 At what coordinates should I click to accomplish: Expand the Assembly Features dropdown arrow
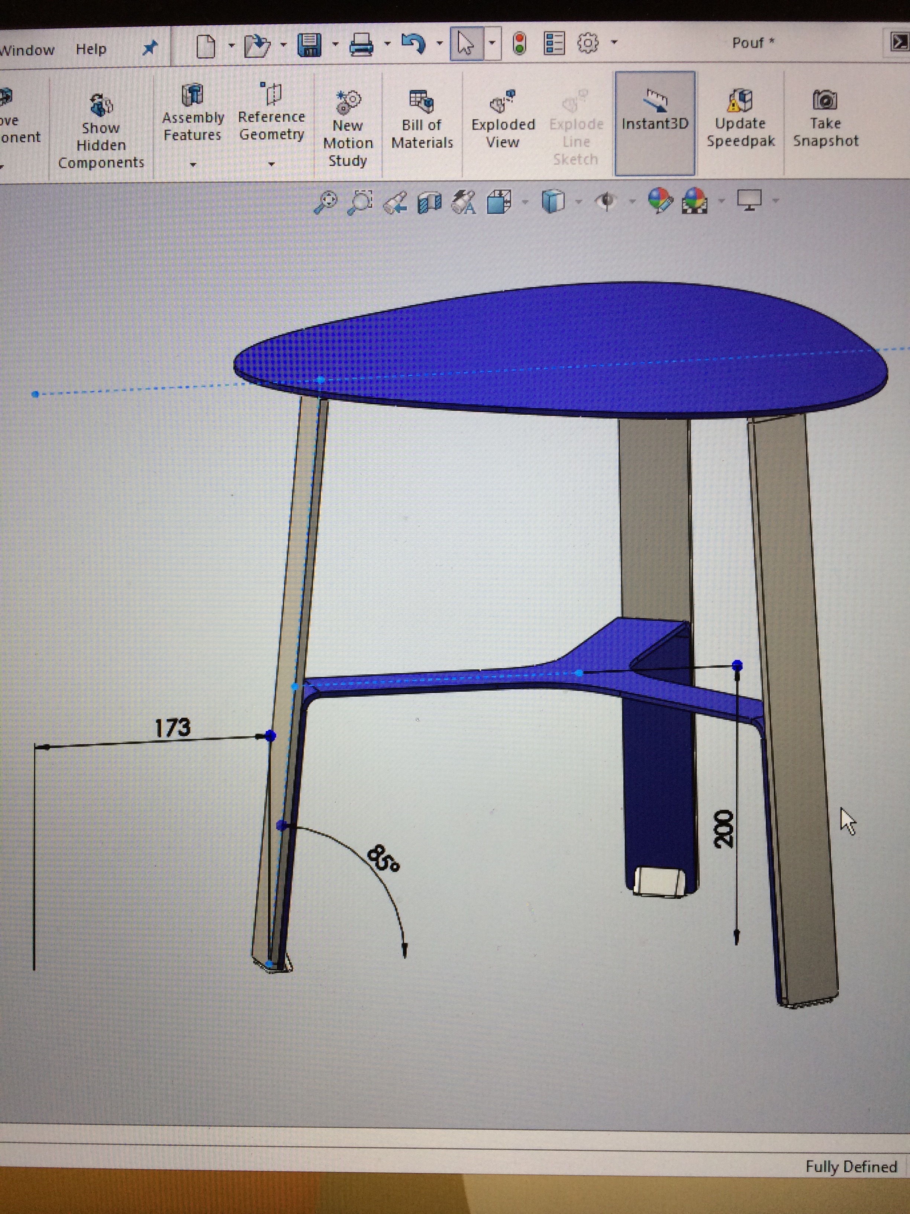(x=193, y=165)
